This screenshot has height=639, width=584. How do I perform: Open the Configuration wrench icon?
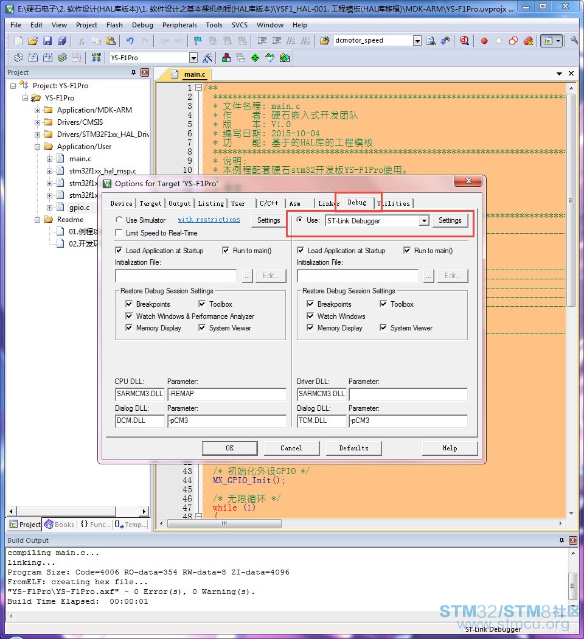(574, 40)
